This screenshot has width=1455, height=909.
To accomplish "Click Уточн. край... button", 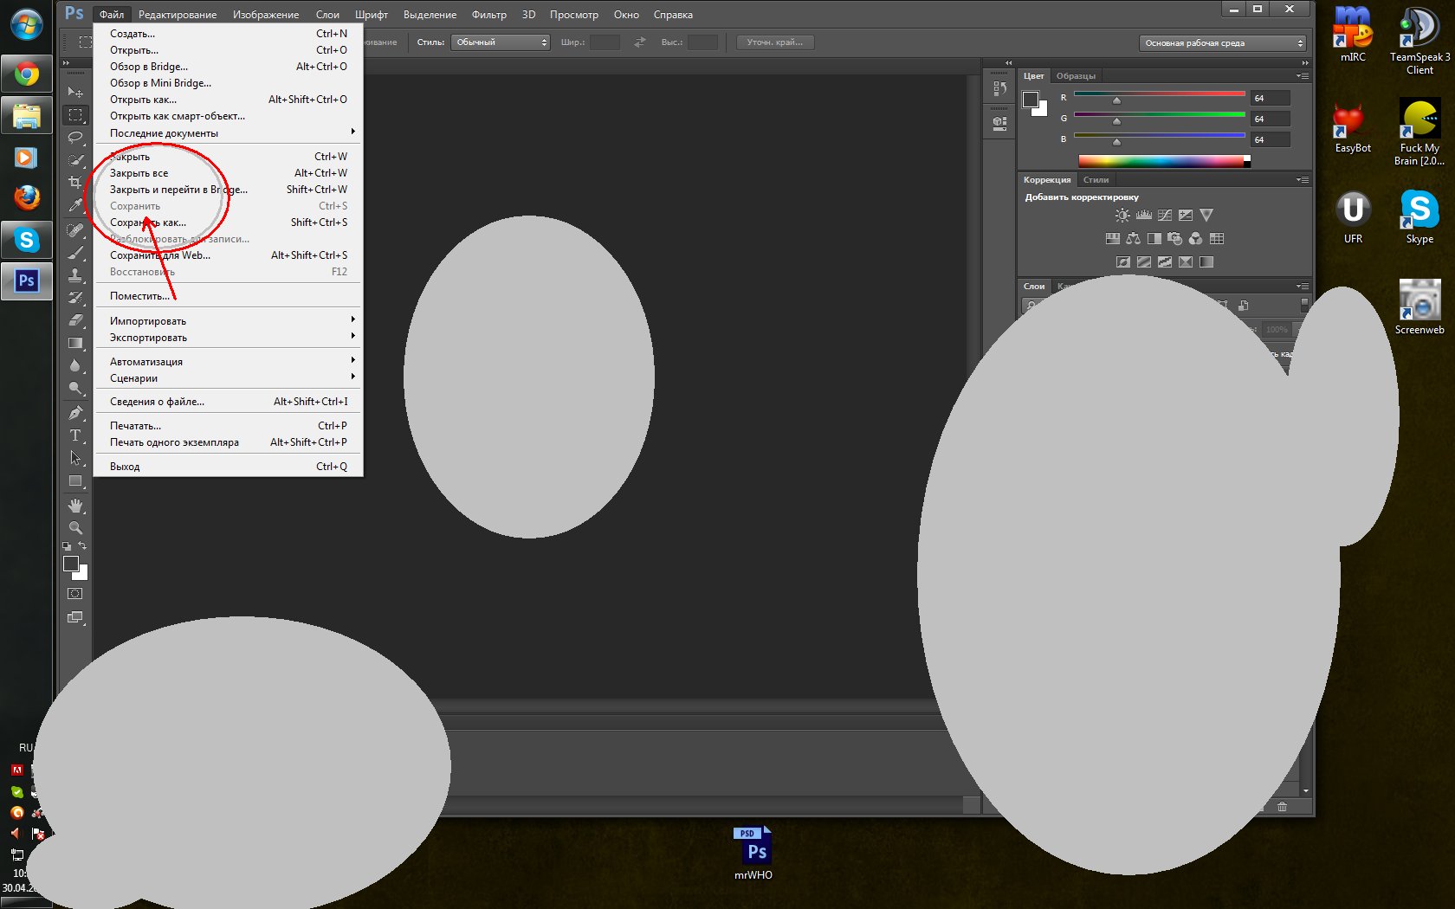I will (775, 42).
